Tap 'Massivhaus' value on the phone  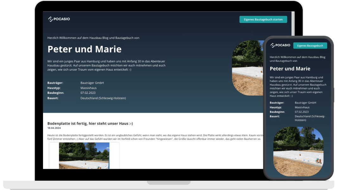point(302,107)
